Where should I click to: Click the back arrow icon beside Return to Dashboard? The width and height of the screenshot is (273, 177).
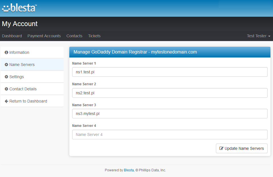[7, 101]
